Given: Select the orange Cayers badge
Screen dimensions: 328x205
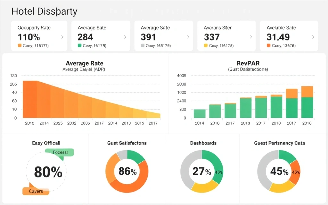Looking at the screenshot, I should tap(36, 191).
